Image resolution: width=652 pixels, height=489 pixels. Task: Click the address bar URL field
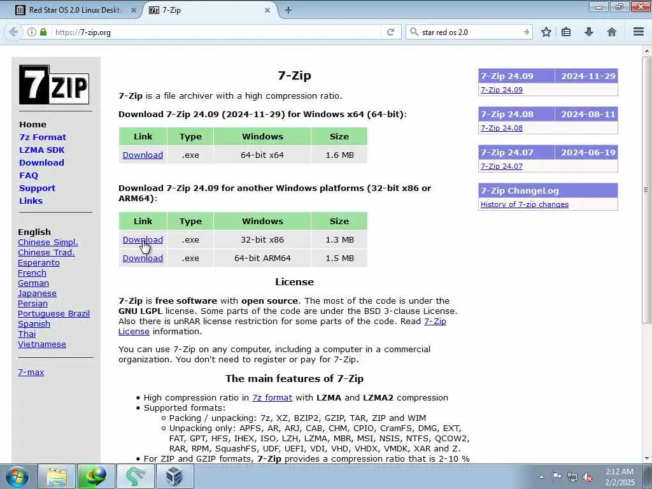click(216, 32)
